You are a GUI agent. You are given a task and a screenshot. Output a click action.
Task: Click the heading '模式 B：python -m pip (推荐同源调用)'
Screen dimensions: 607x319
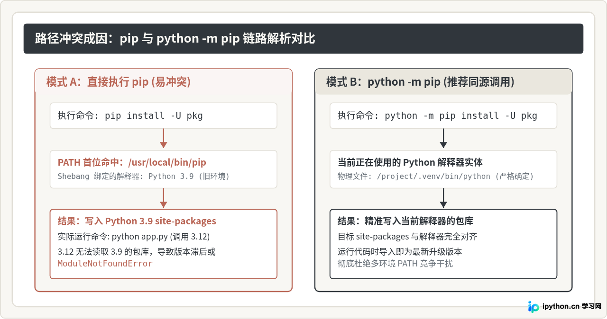[x=420, y=82]
